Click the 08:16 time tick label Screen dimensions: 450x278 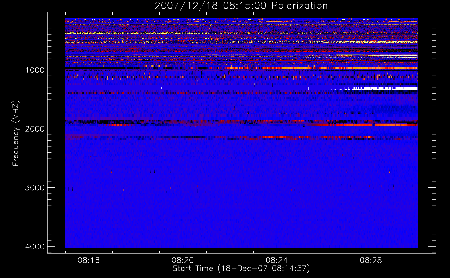(89, 260)
